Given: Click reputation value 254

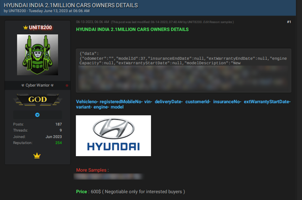Looking at the screenshot, I should (59, 143).
